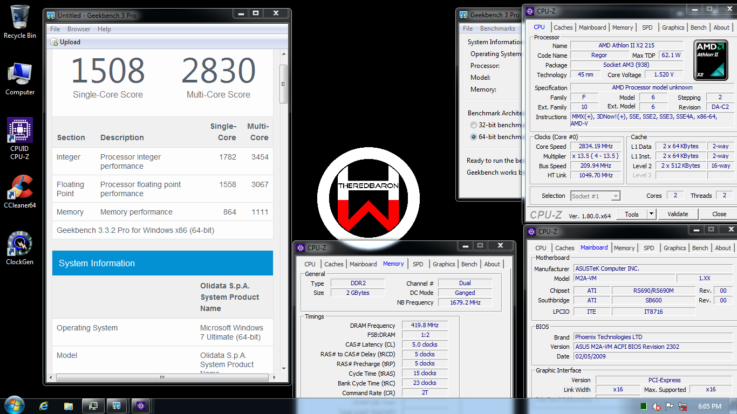
Task: Open the Recycle Bin desktop icon
Action: [20, 22]
